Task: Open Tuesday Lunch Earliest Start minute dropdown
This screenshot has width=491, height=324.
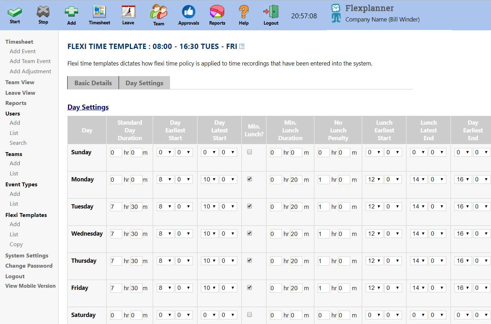Action: (x=393, y=207)
